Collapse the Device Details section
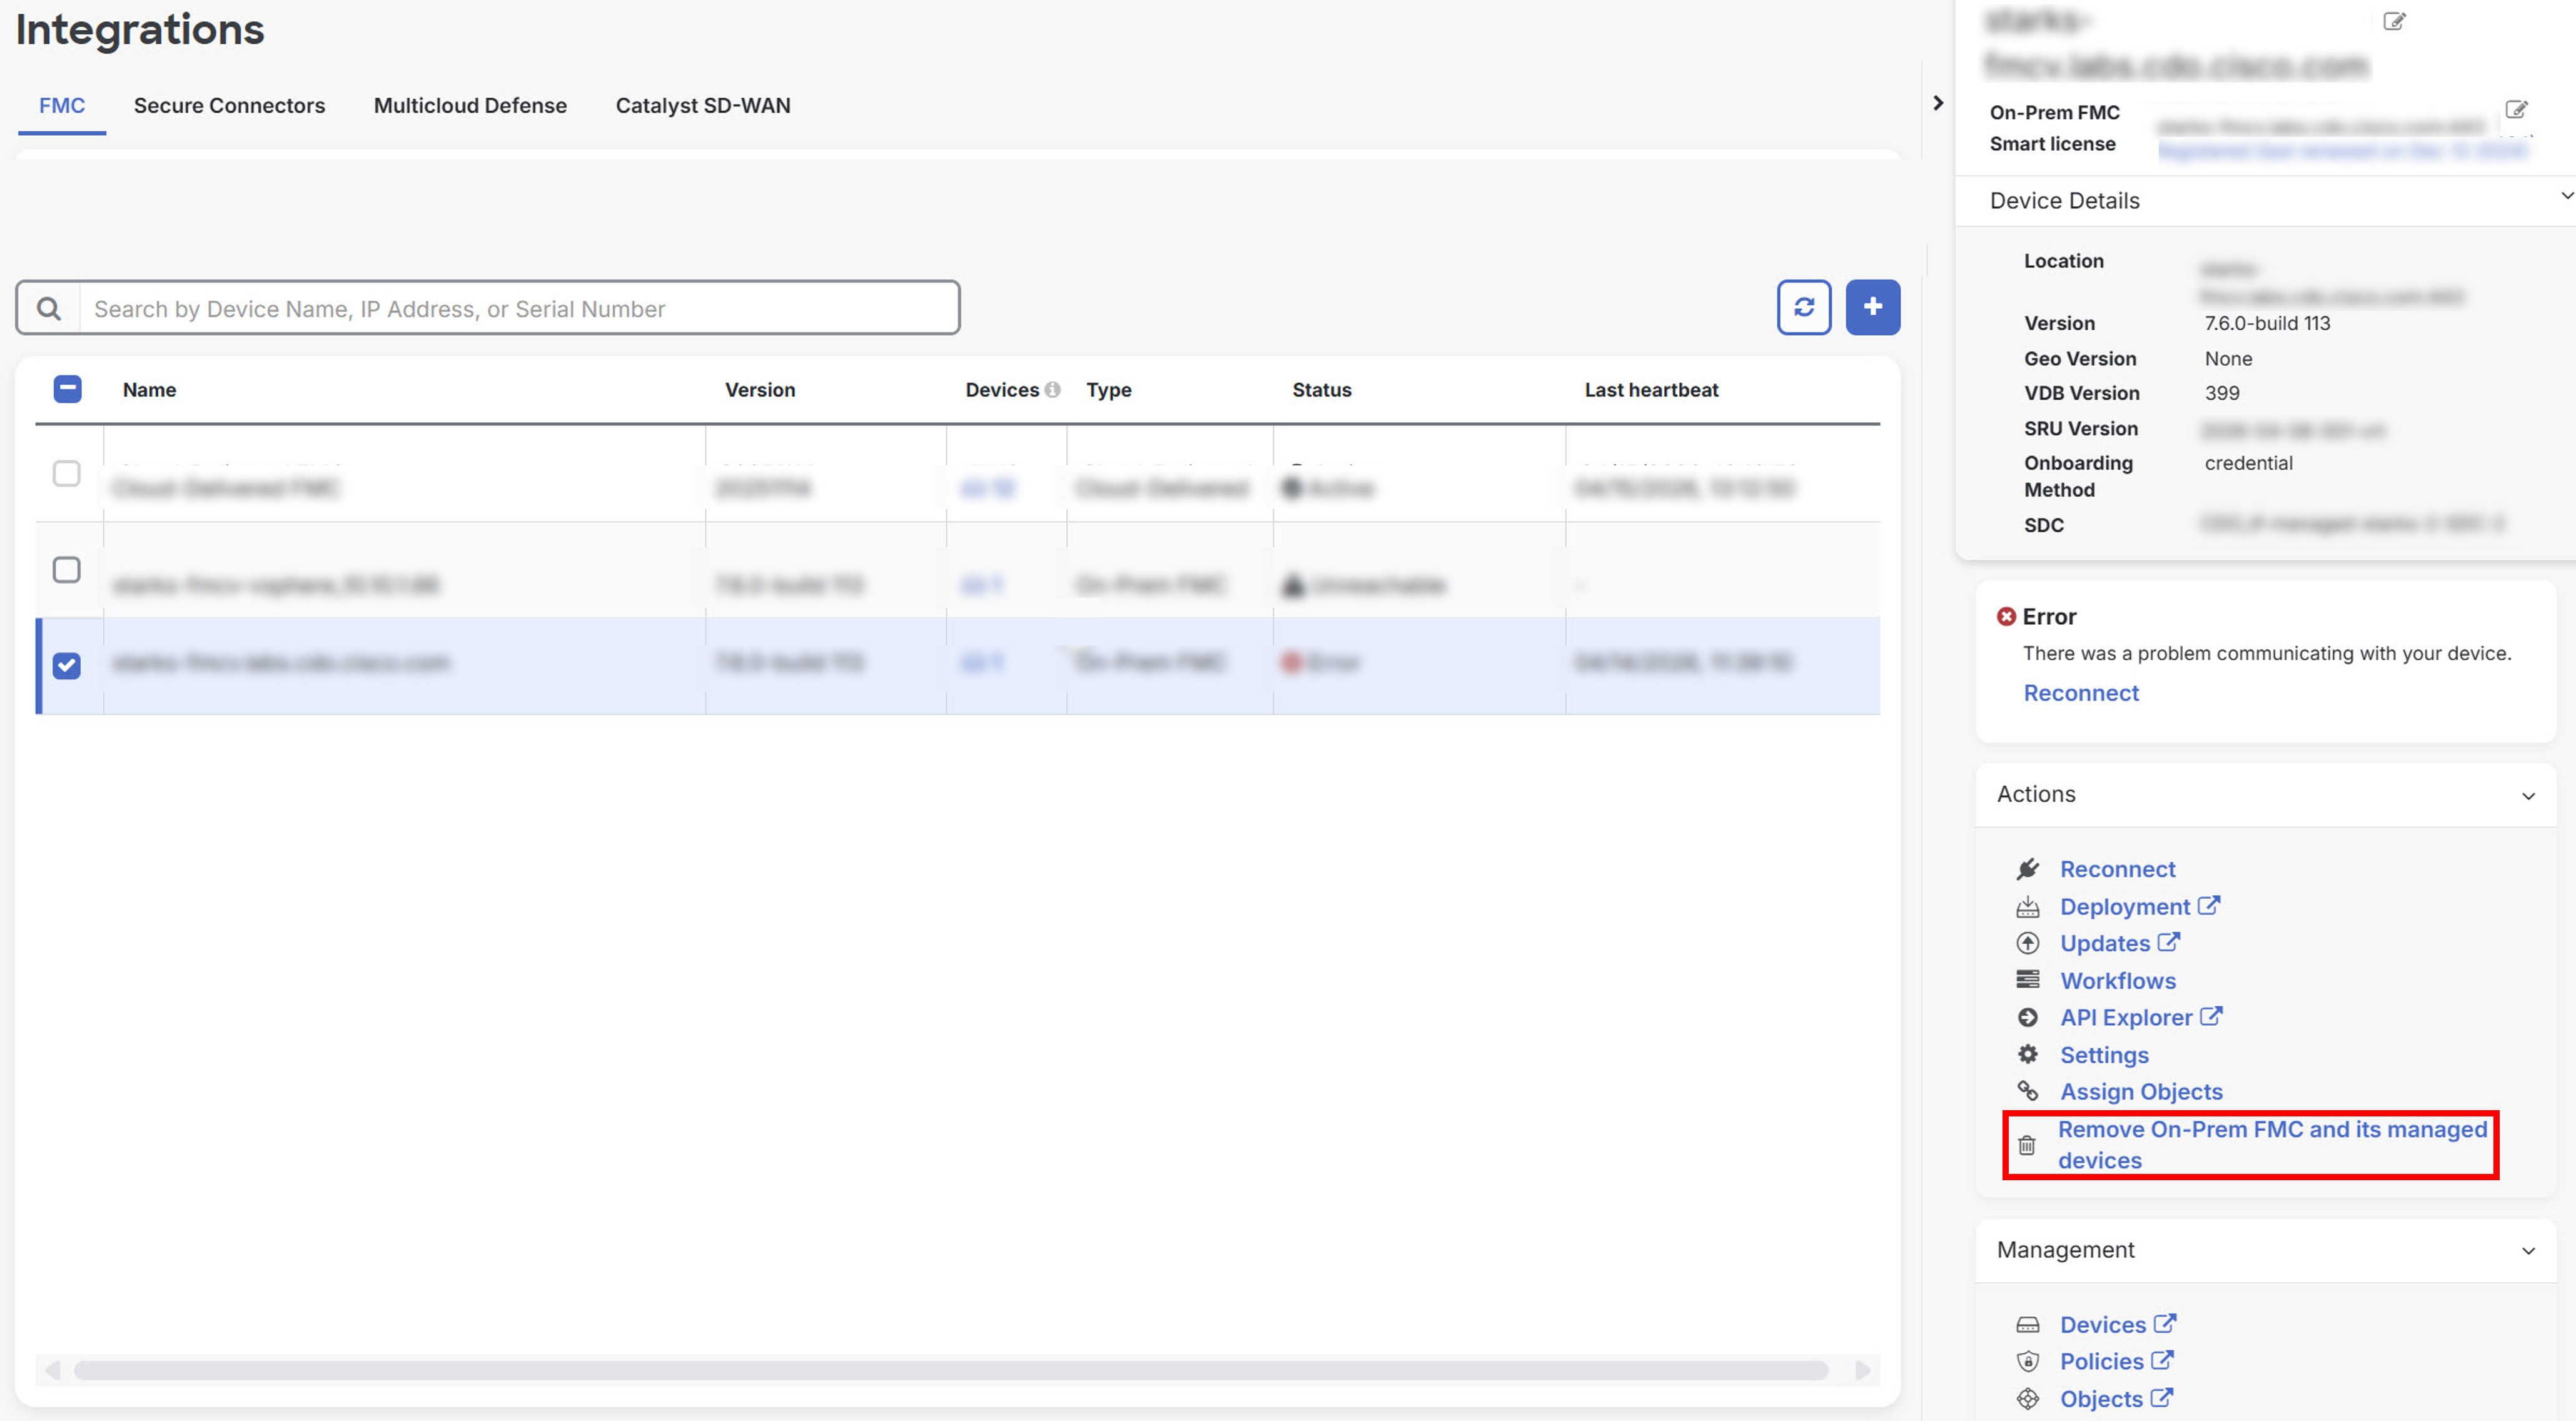This screenshot has height=1421, width=2576. pos(2565,197)
